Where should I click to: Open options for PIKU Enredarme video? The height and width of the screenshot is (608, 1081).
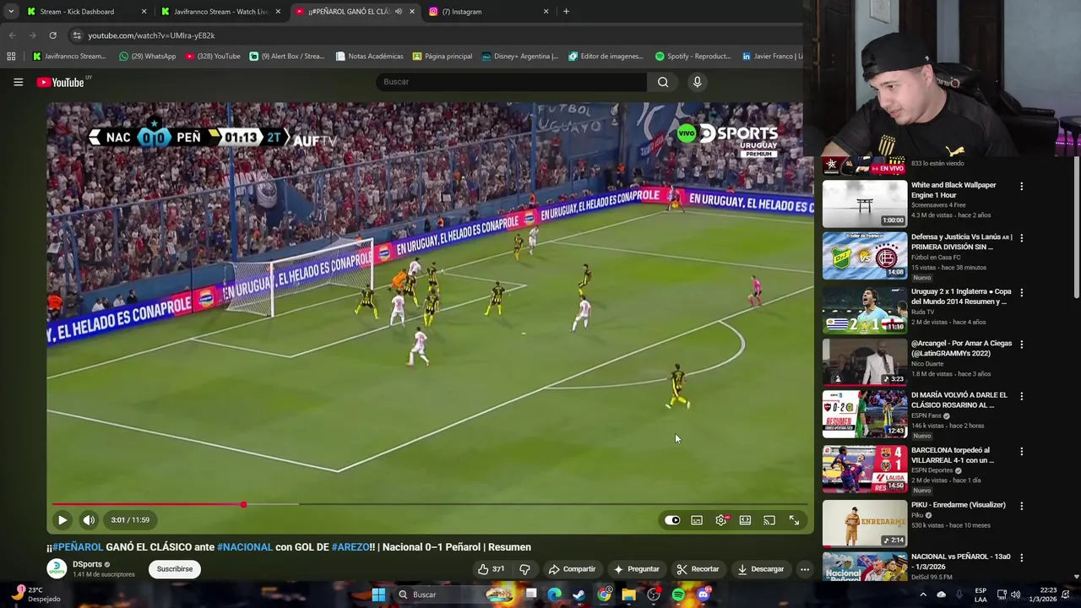[1021, 506]
